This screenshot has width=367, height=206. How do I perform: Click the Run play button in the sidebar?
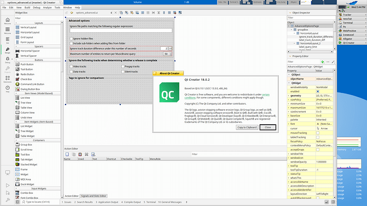pos(7,185)
